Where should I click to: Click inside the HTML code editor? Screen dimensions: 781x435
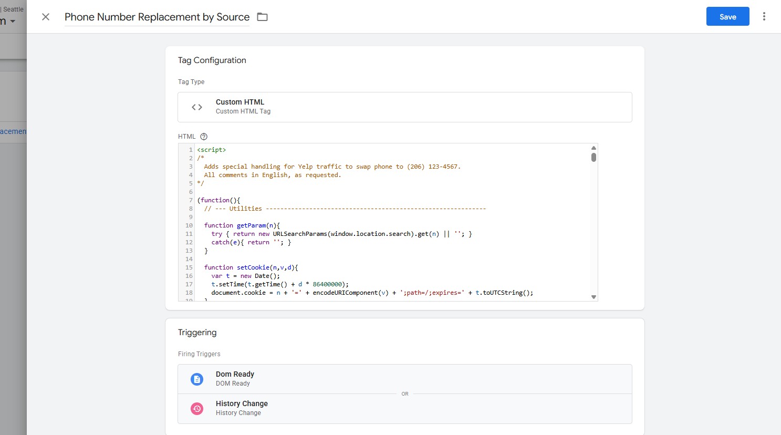(368, 221)
